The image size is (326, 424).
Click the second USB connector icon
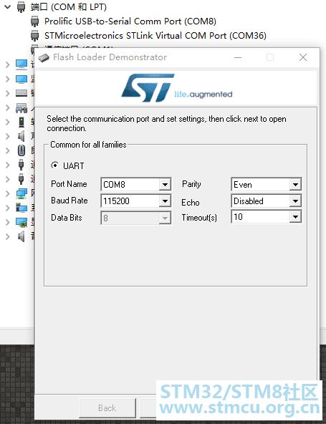[x=21, y=179]
